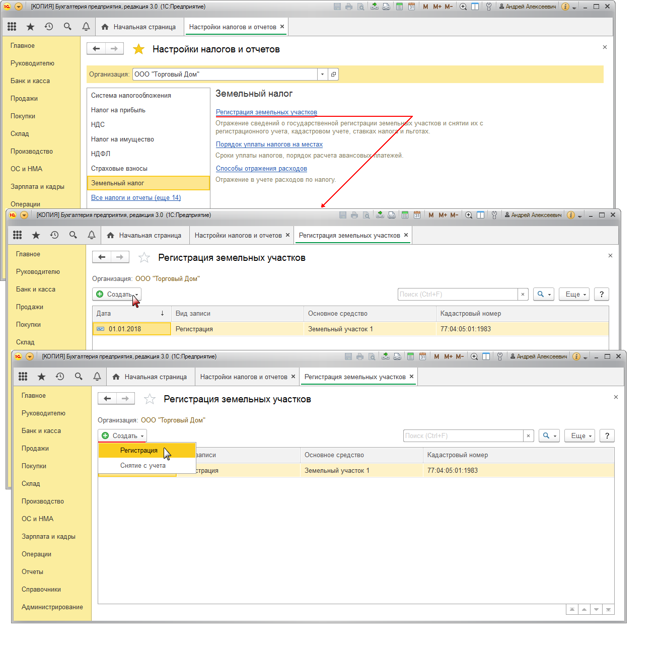Screen dimensions: 658x650
Task: Open favorites star in top window toolbar
Action: [x=30, y=27]
